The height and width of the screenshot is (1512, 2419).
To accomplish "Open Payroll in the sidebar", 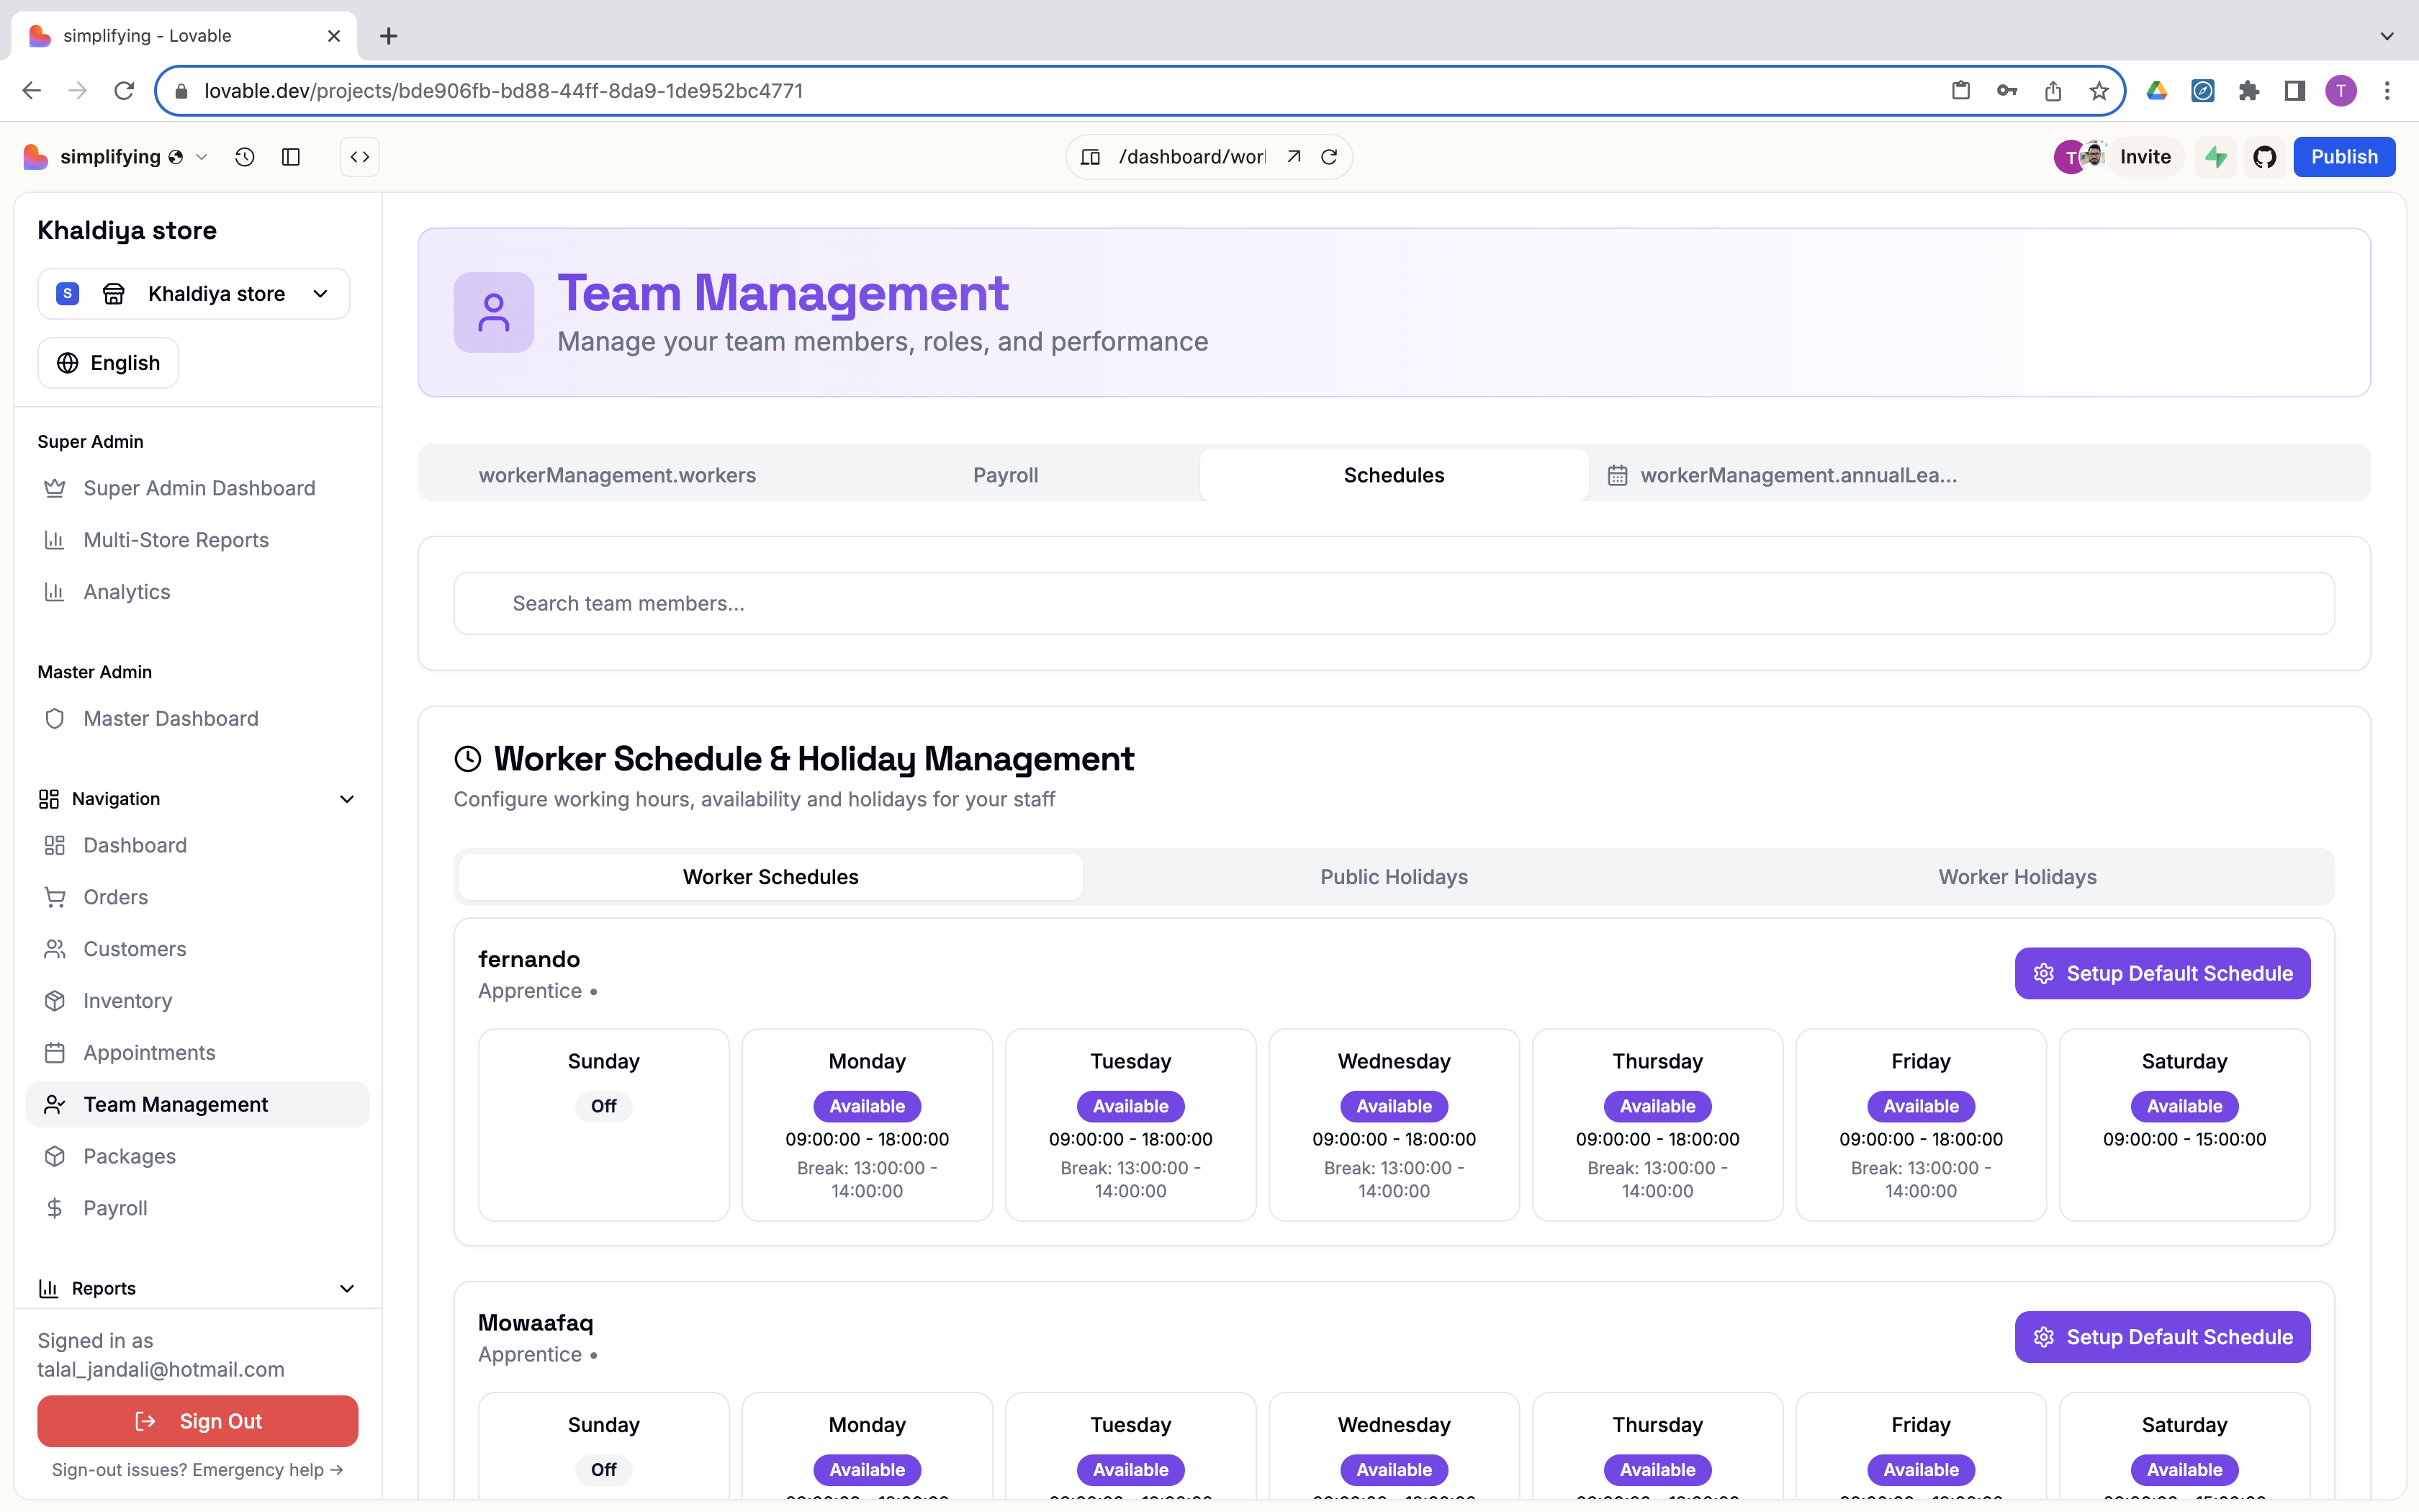I will tap(198, 1209).
